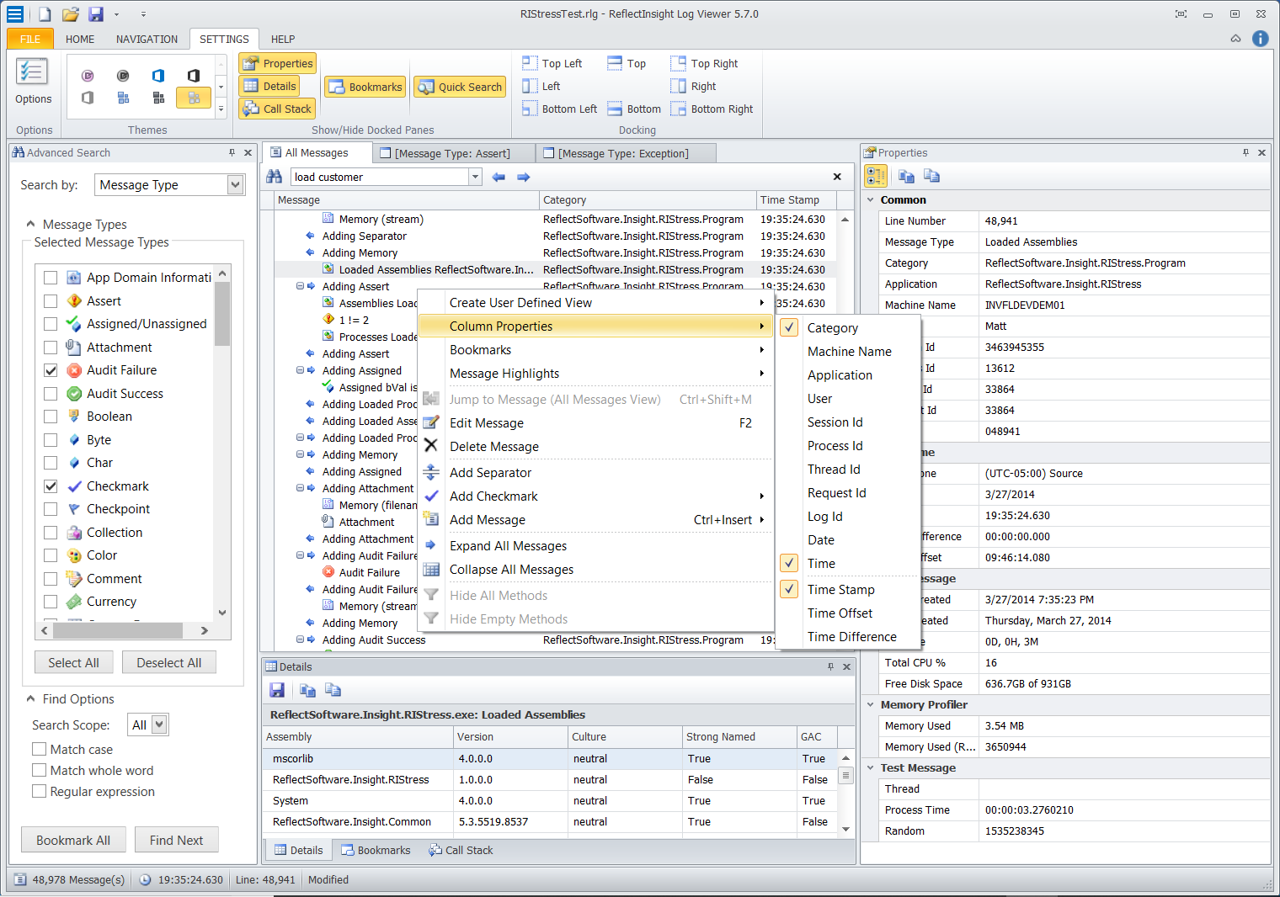Enable Match whole word option
This screenshot has height=897, width=1280.
[x=39, y=770]
